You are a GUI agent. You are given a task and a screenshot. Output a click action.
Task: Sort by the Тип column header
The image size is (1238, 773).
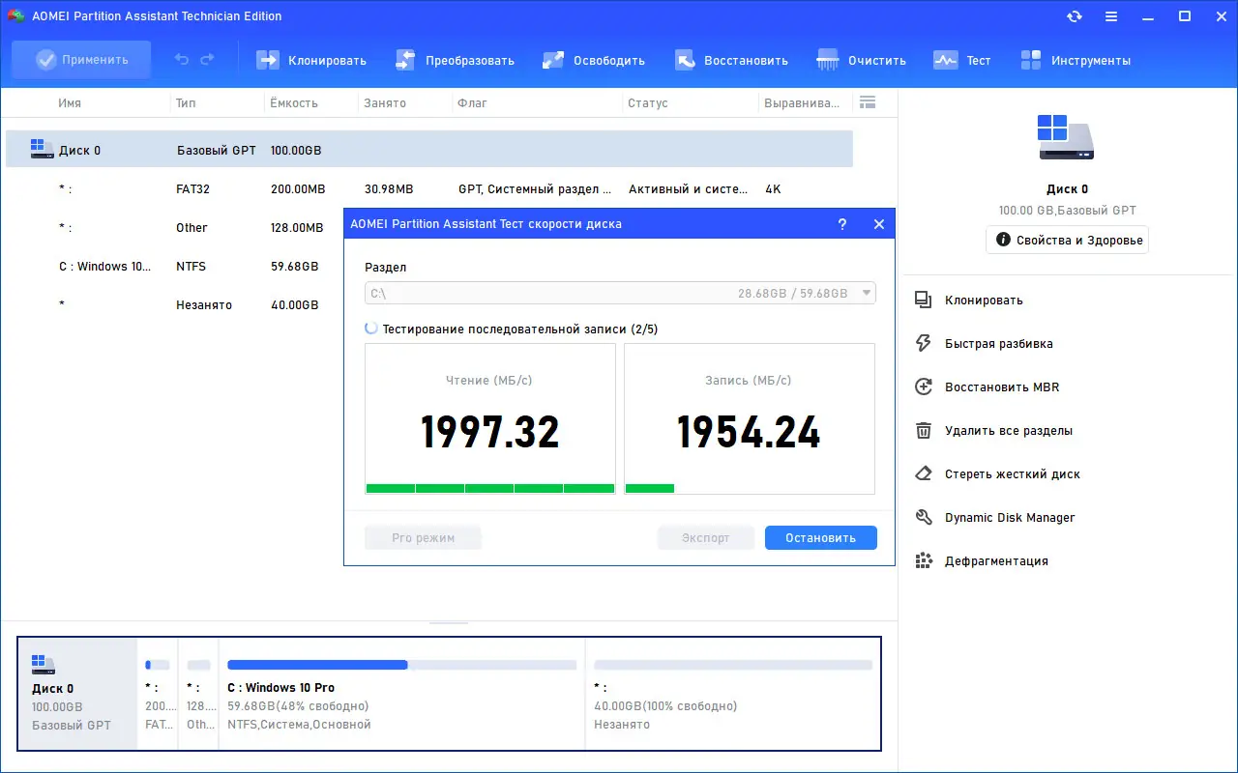click(186, 103)
